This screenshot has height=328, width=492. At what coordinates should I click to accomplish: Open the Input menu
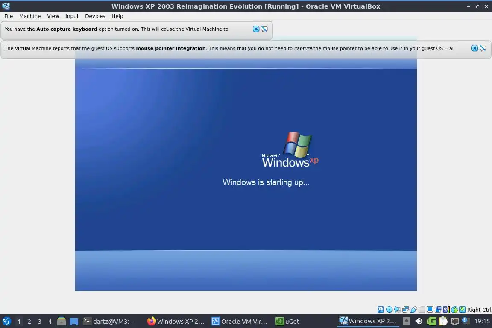pyautogui.click(x=72, y=16)
